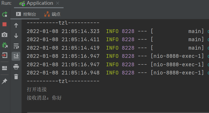Screen dimensions: 209x113
Task: Print console output with the printer icon
Action: coord(16,67)
